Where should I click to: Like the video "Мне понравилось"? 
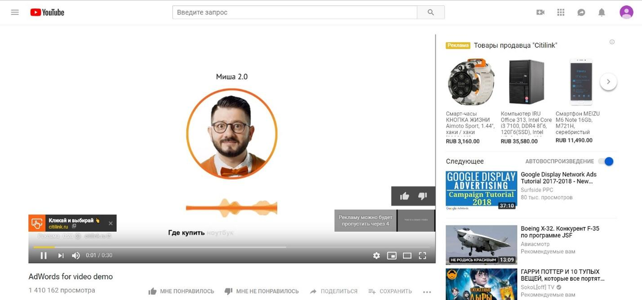click(x=181, y=291)
